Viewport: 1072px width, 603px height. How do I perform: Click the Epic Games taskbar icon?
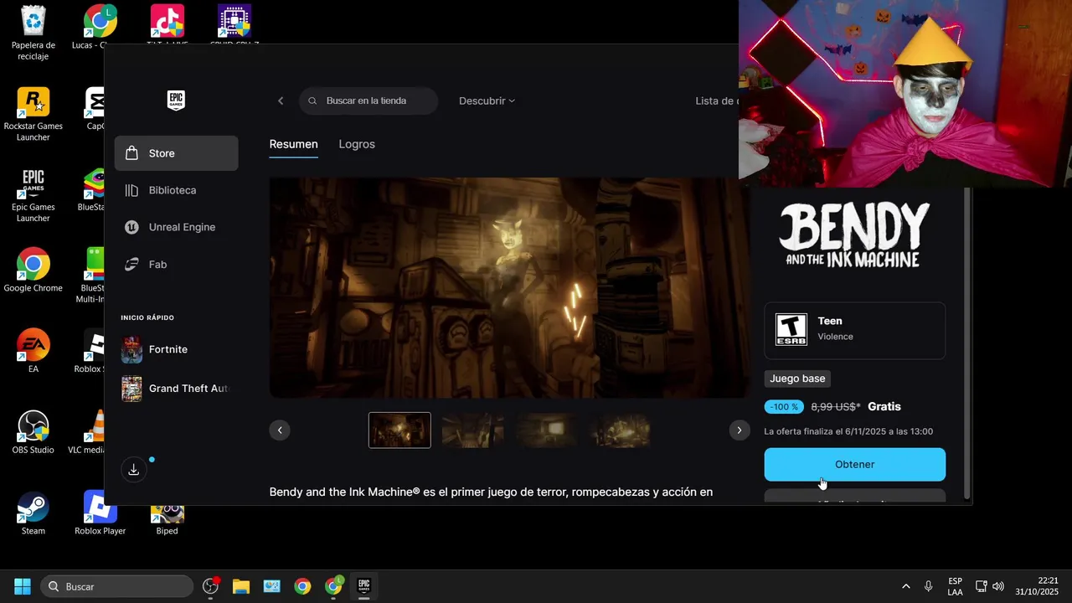[x=364, y=586]
